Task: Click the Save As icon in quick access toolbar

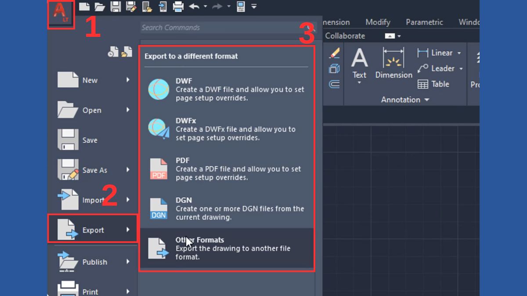Action: 131,7
